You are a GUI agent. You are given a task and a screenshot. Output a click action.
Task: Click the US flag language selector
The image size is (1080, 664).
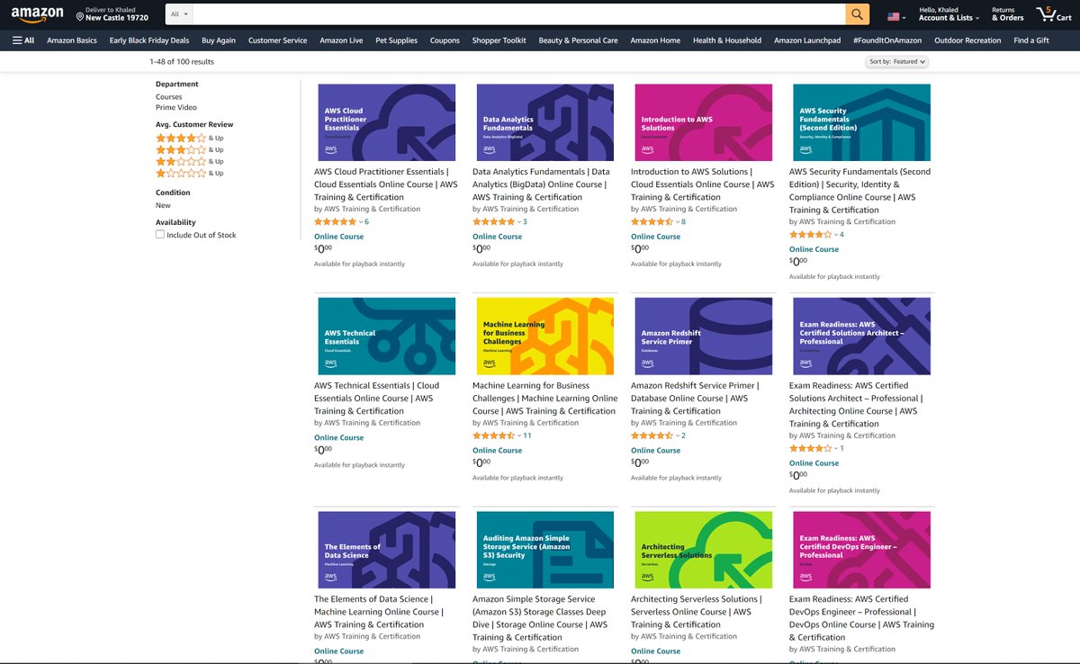[x=897, y=16]
